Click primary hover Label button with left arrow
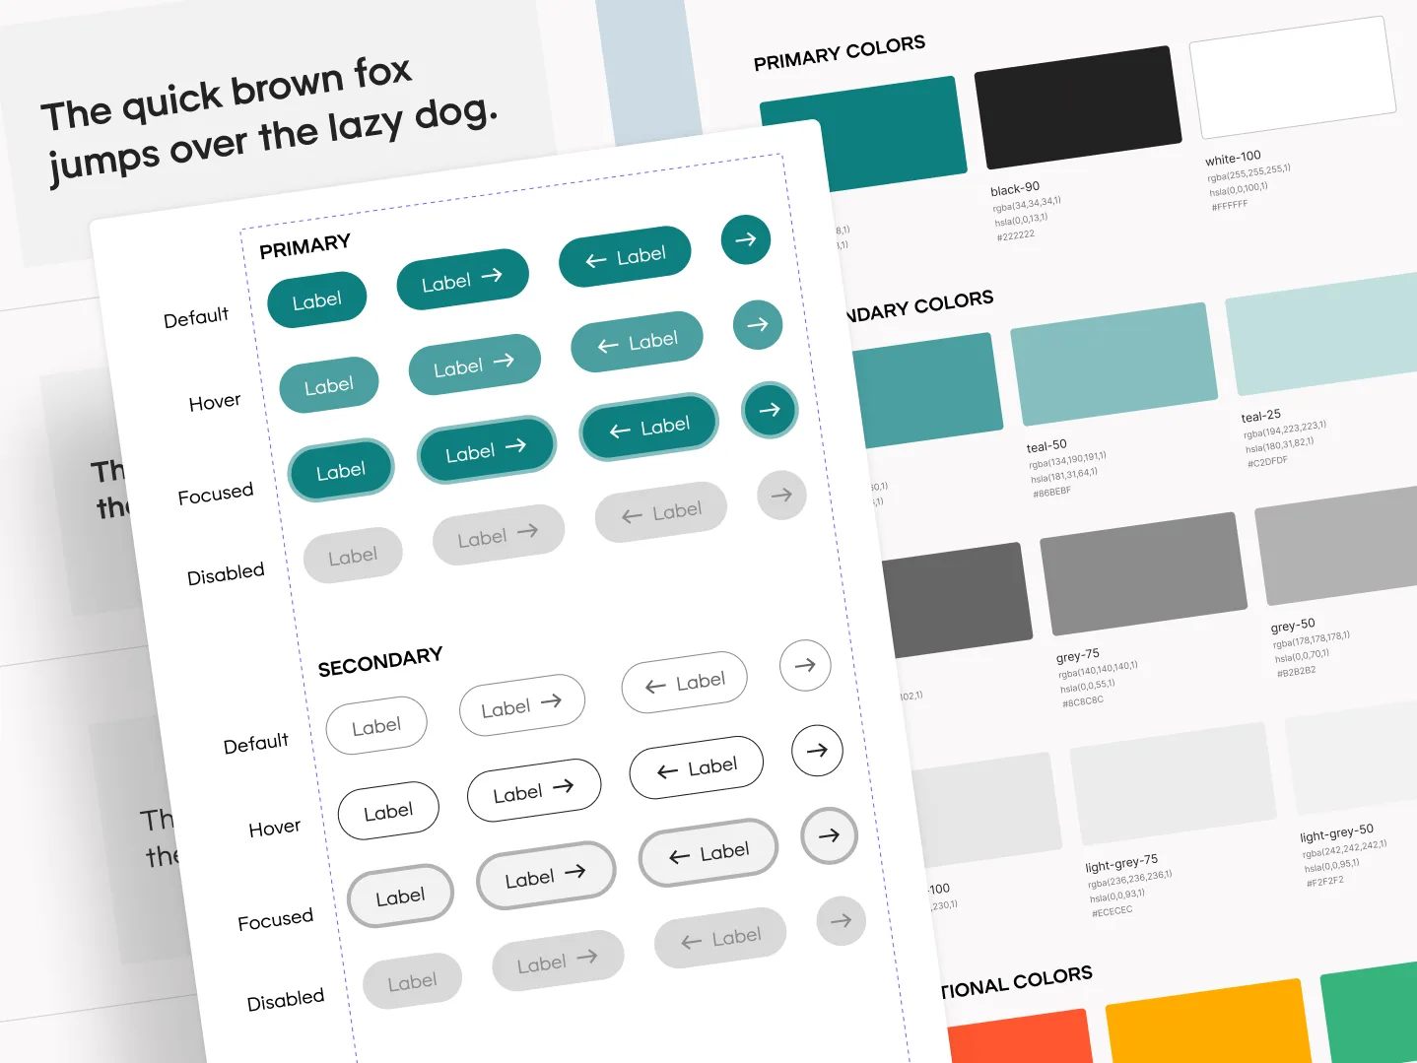Screen dimensions: 1417x1063 [x=637, y=342]
